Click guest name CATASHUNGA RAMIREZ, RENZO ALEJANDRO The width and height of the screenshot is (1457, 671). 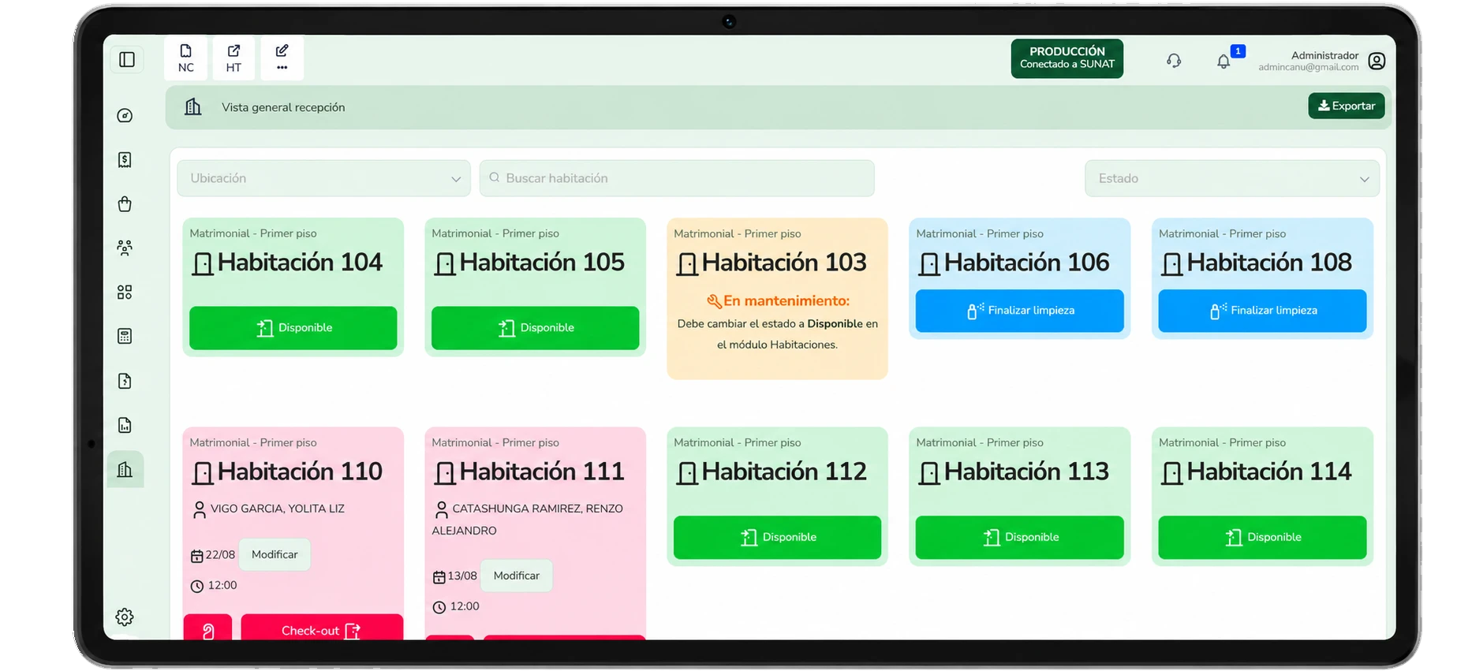pos(527,520)
